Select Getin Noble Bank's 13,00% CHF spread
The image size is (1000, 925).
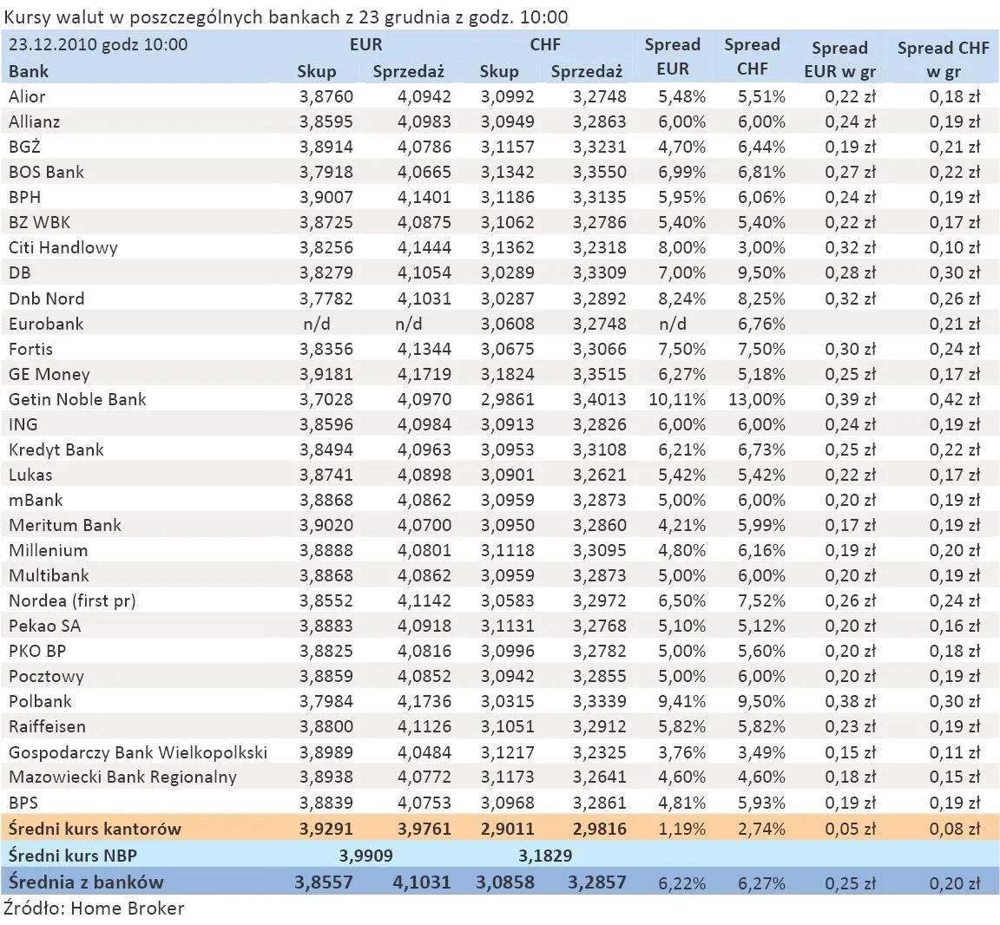pyautogui.click(x=756, y=399)
